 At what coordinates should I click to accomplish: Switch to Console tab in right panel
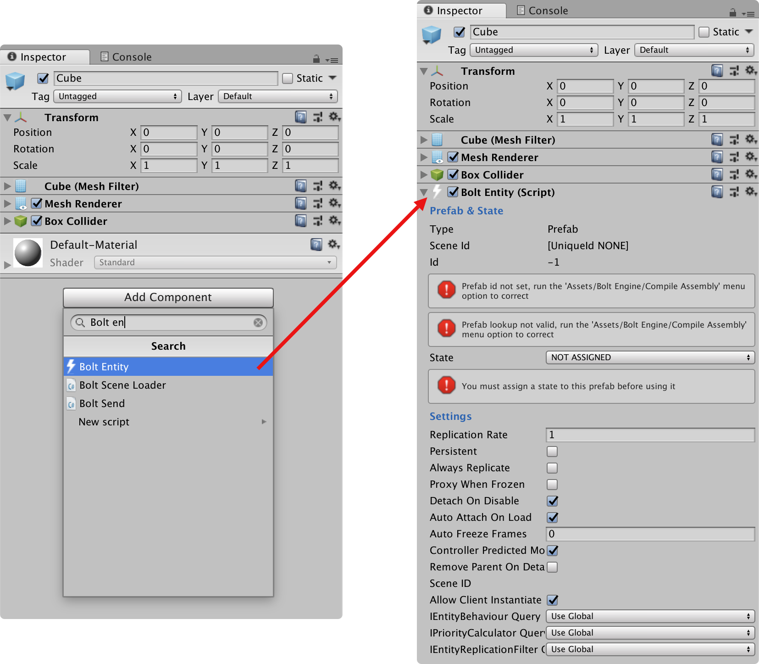point(543,11)
